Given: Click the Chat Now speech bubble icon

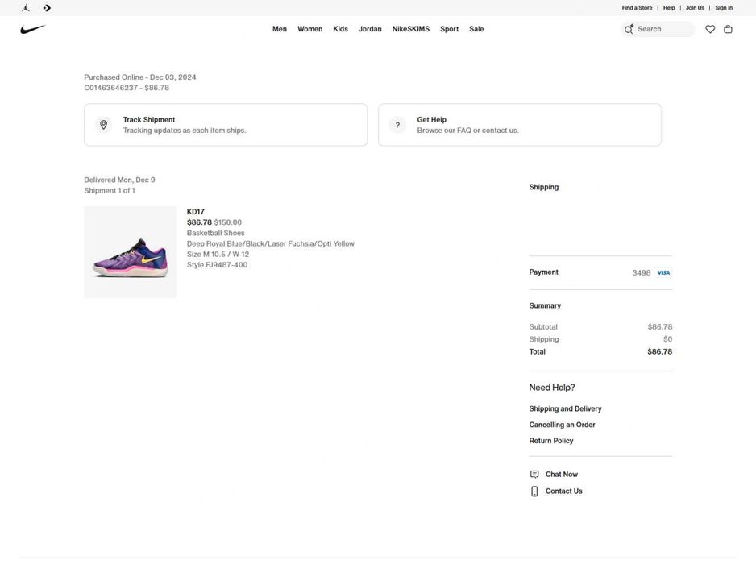Looking at the screenshot, I should pyautogui.click(x=534, y=474).
